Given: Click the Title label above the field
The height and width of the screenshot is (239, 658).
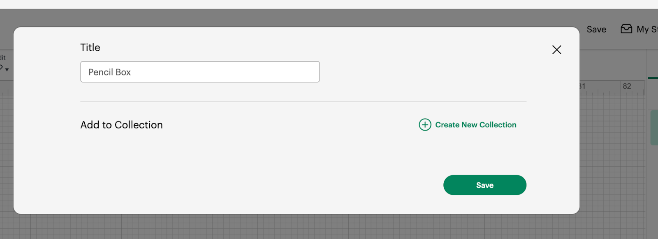Looking at the screenshot, I should click(x=90, y=47).
